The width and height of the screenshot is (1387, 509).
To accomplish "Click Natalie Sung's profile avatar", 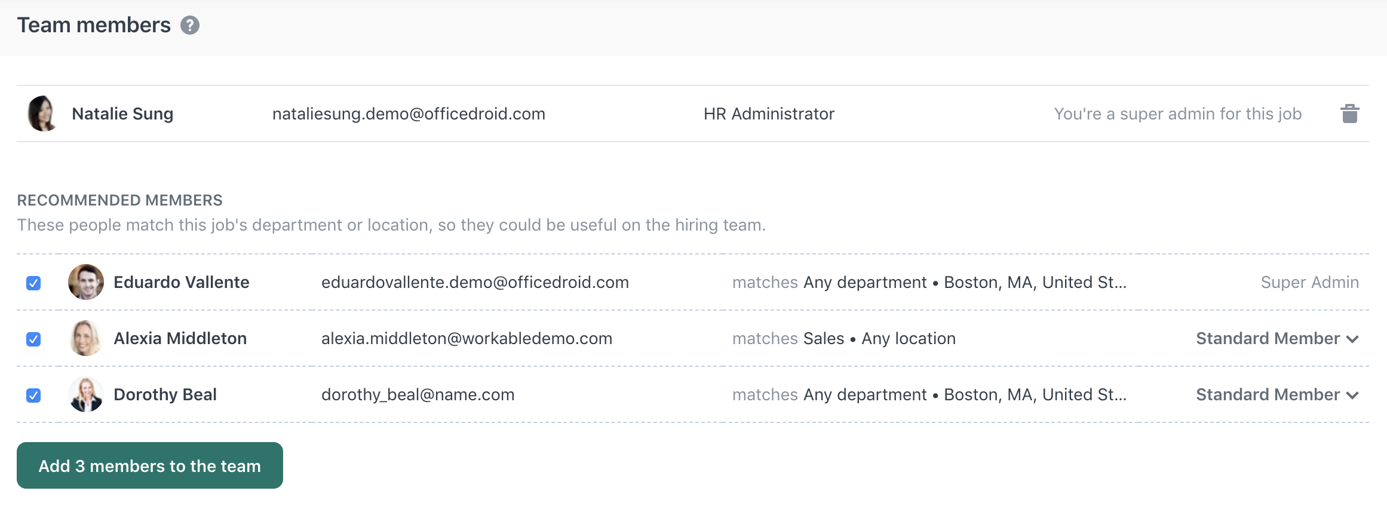I will (43, 114).
